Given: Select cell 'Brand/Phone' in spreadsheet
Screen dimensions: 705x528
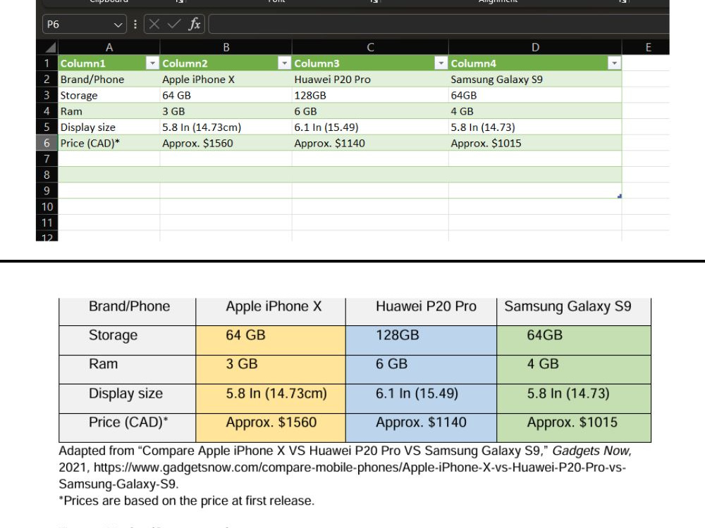Looking at the screenshot, I should (109, 80).
